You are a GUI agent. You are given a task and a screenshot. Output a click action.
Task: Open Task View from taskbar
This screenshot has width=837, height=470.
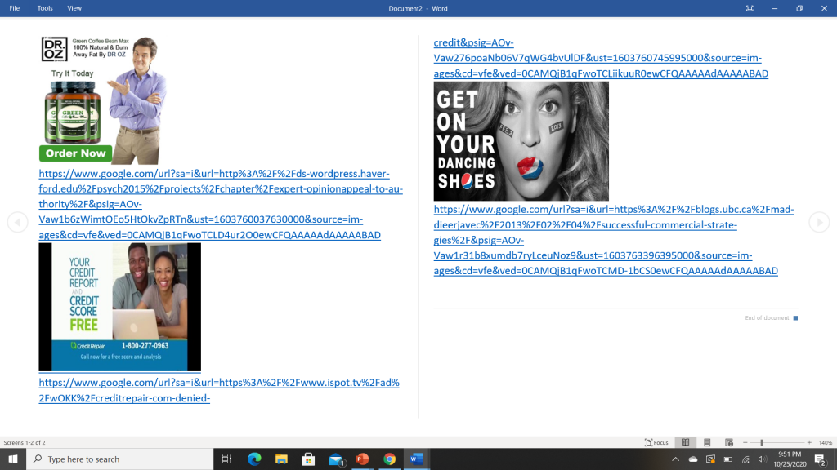click(226, 459)
